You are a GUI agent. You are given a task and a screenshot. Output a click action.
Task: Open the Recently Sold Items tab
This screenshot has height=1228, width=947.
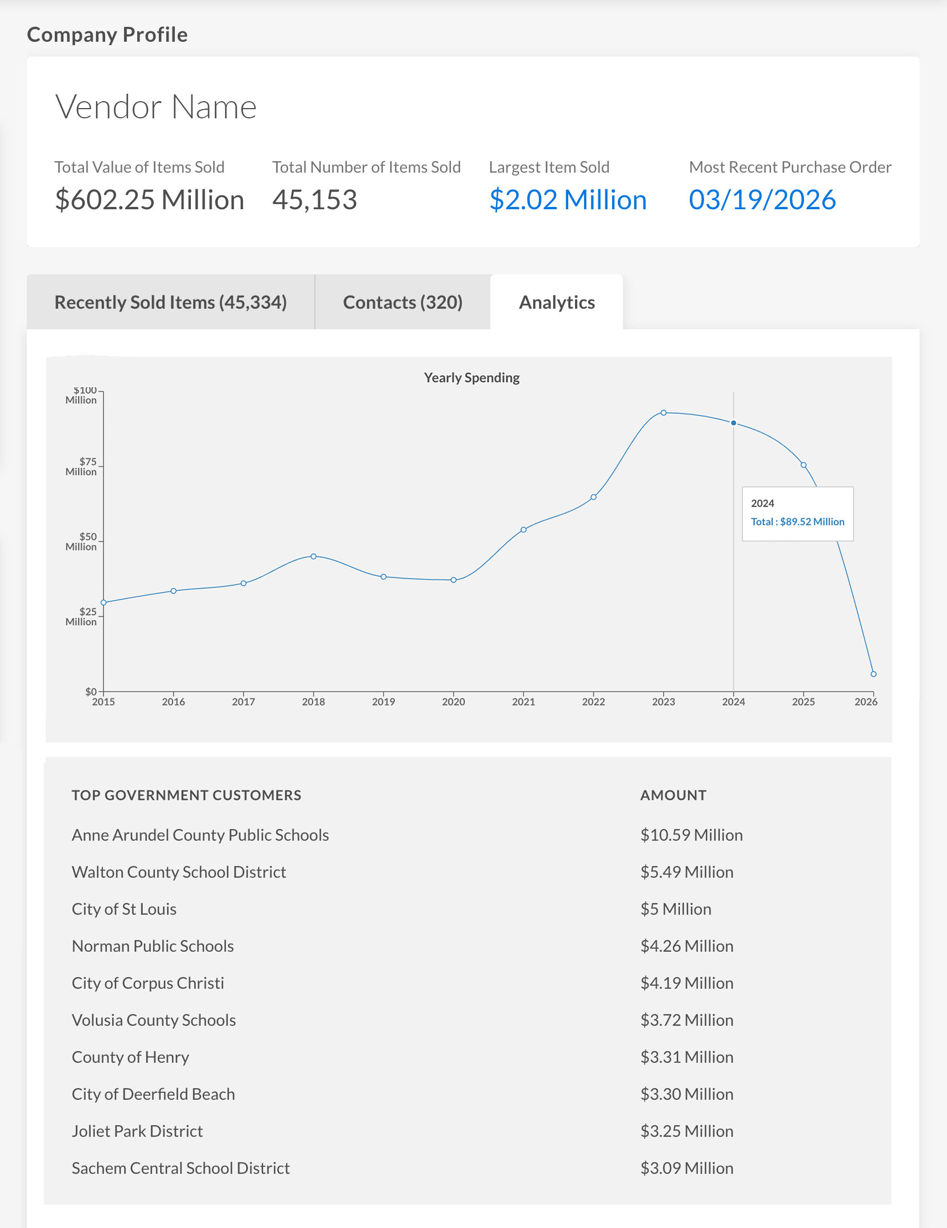pos(170,302)
